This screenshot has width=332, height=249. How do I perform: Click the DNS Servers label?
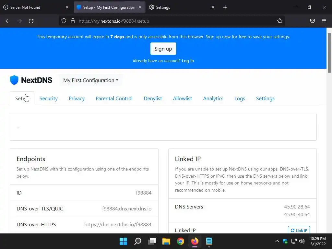(x=189, y=207)
